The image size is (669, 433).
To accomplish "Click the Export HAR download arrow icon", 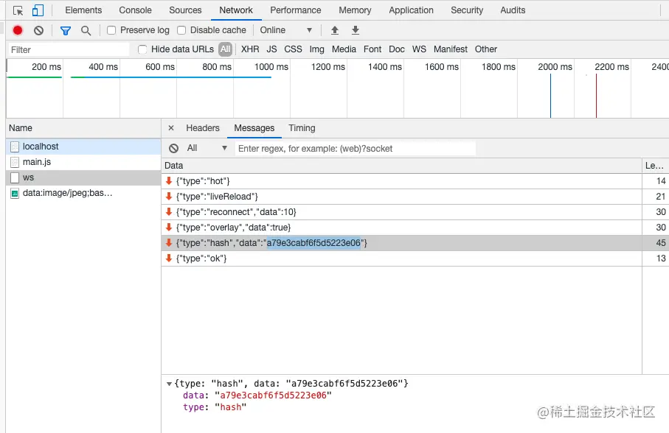I will point(356,30).
